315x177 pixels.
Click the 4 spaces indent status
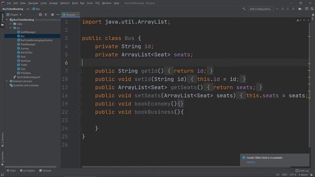[x=303, y=175]
